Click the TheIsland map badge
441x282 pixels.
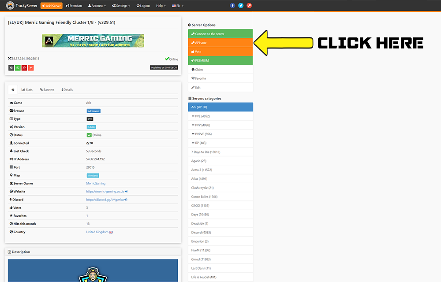[x=93, y=175]
